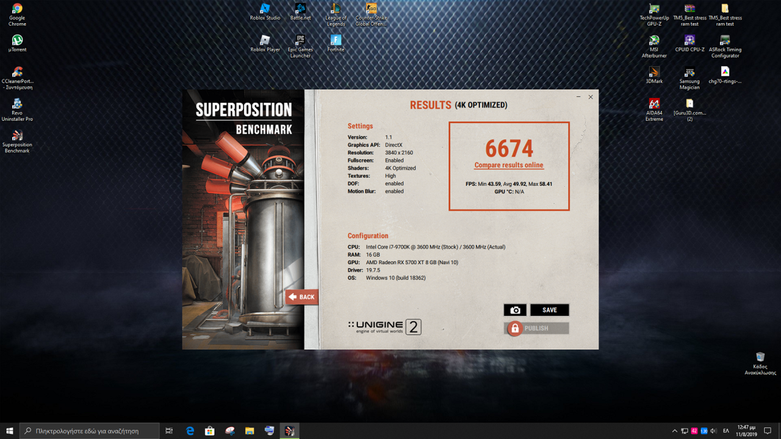Click the DirectX graphics API value
The image size is (781, 439).
pos(394,145)
